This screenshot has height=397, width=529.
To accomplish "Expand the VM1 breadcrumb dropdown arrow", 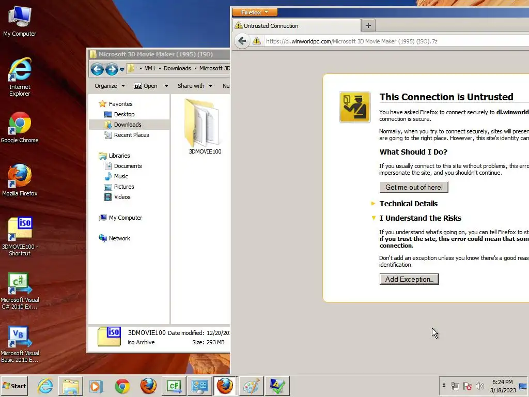I will pos(160,69).
